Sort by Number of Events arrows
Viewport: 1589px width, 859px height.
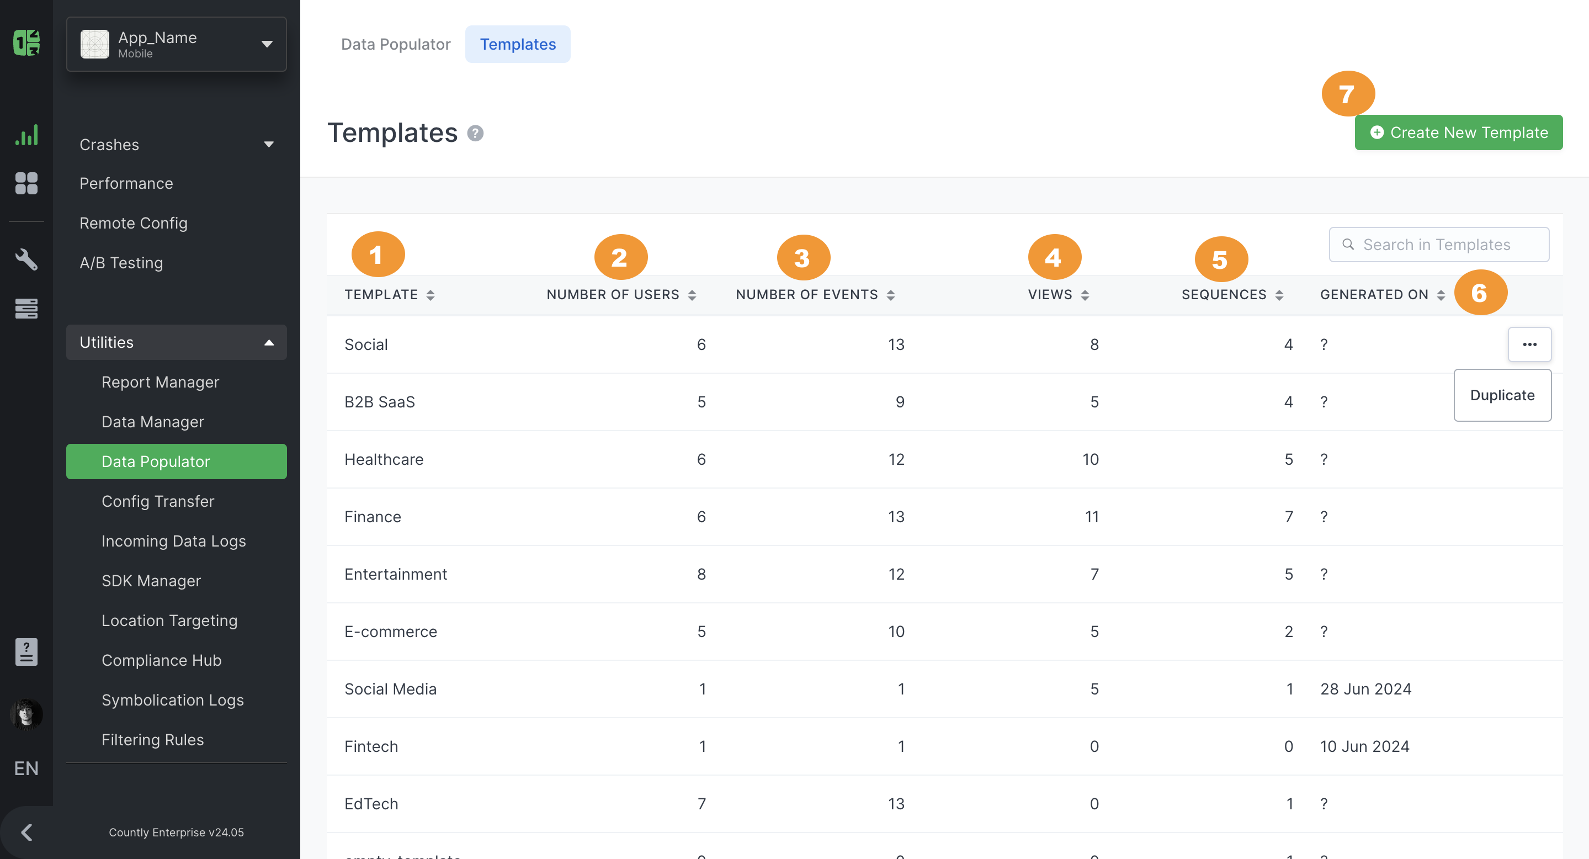(x=891, y=295)
